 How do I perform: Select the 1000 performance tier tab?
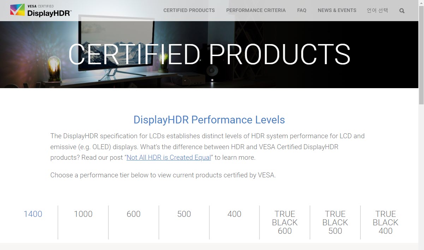pyautogui.click(x=83, y=214)
